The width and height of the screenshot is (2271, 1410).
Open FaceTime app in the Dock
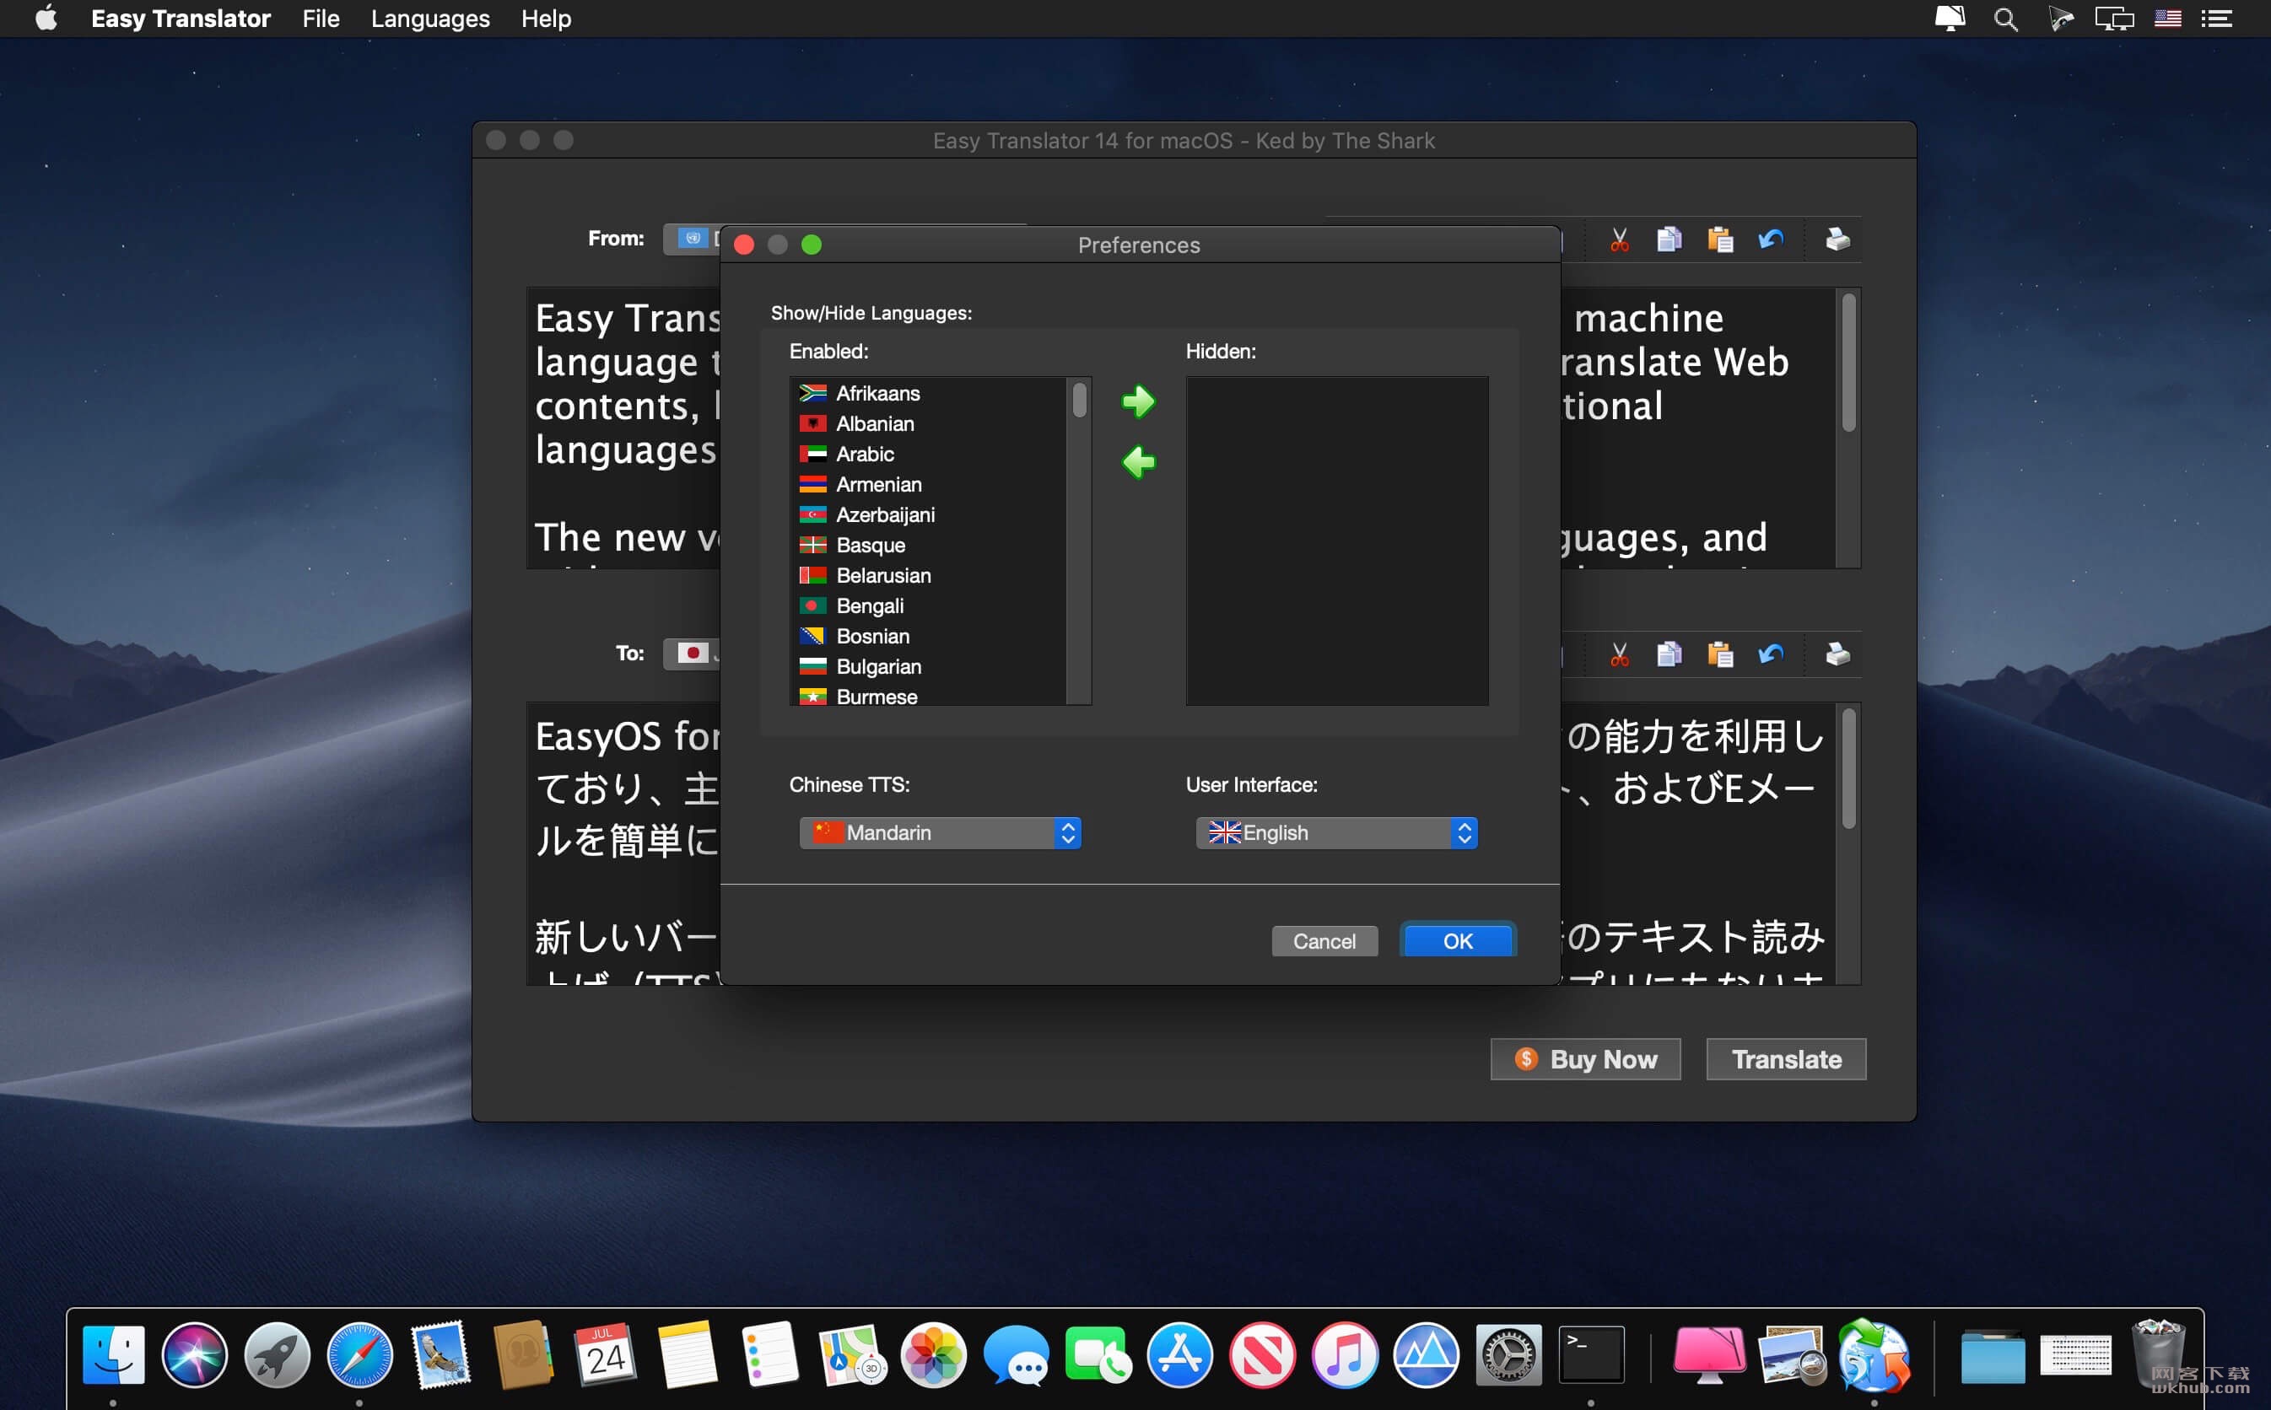[1098, 1355]
